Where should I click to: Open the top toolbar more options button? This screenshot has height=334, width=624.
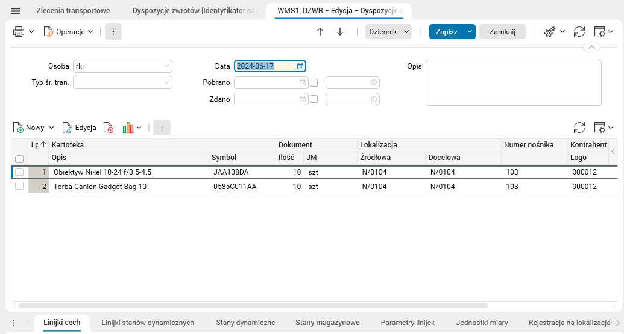113,32
